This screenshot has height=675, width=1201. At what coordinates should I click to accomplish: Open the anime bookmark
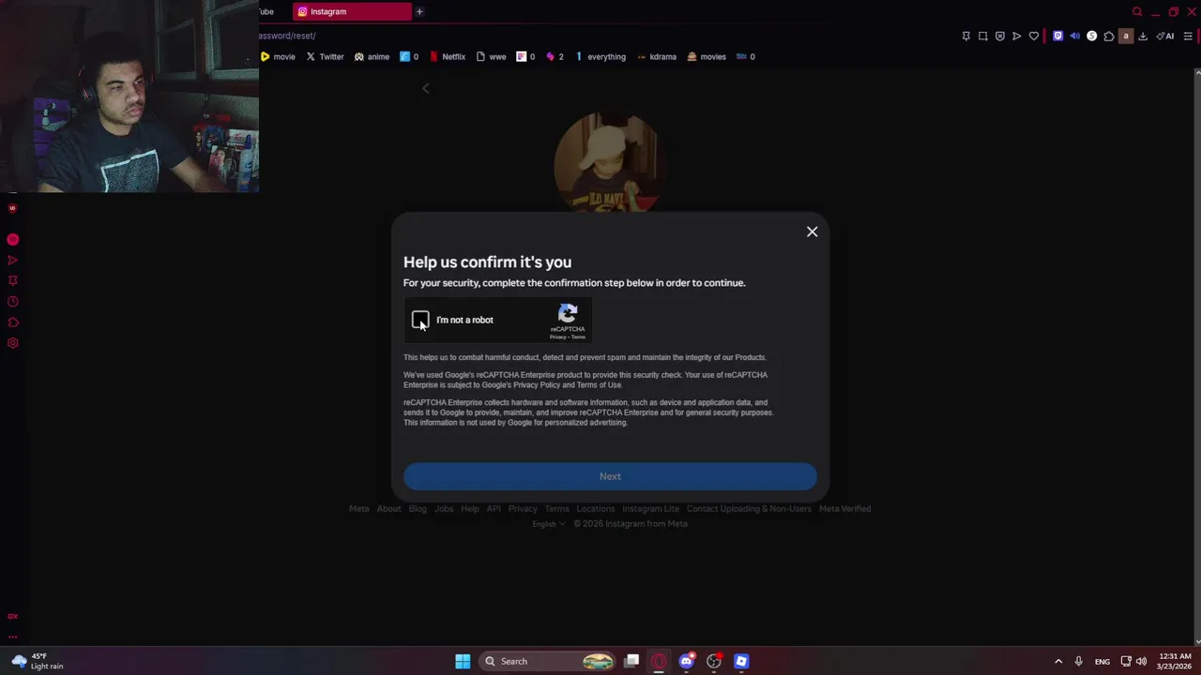click(x=372, y=56)
